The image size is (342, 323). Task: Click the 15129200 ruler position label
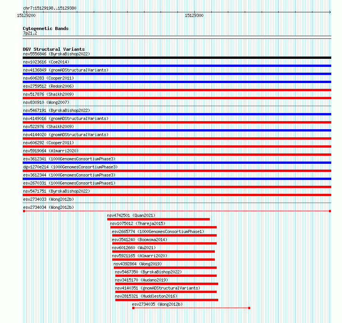click(x=26, y=15)
